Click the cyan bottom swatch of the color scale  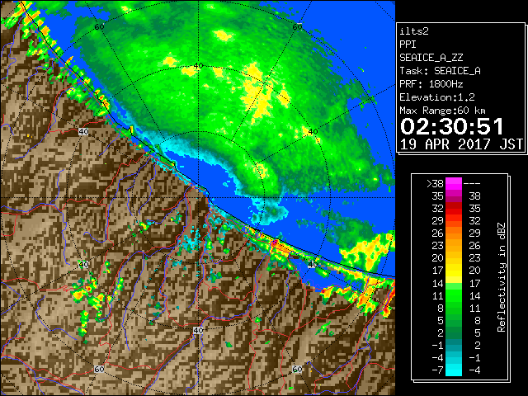coord(454,370)
